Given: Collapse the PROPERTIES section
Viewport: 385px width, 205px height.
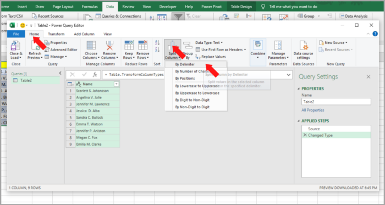Looking at the screenshot, I should pyautogui.click(x=299, y=89).
